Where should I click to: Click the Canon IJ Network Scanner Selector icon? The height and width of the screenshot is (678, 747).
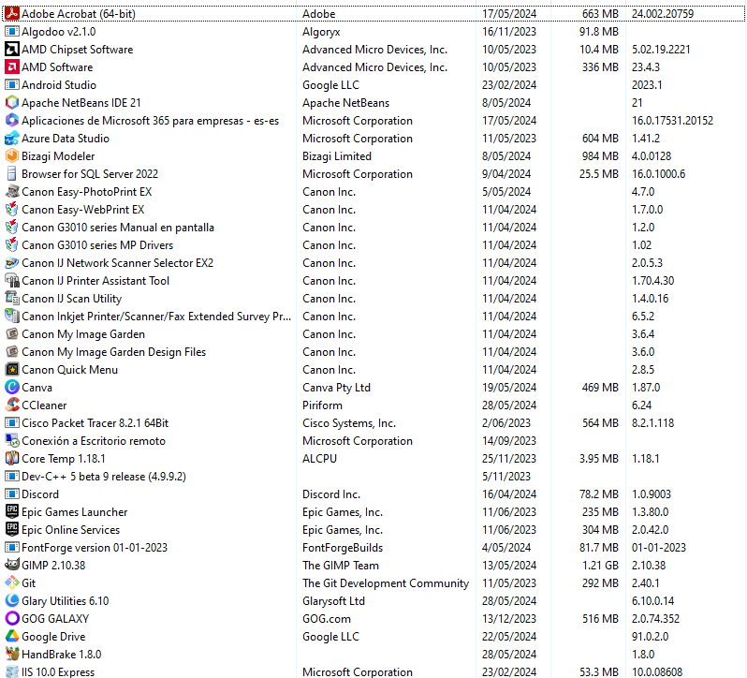[12, 262]
